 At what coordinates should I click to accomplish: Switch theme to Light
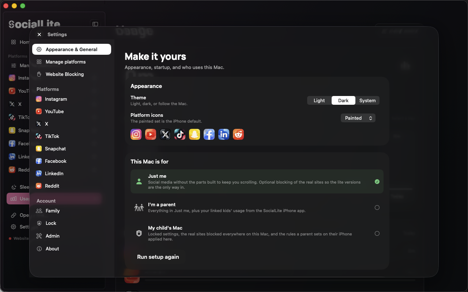[x=319, y=100]
